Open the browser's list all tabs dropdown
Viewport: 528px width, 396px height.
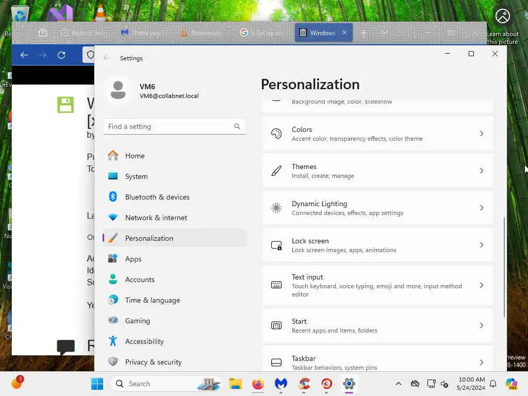384,32
